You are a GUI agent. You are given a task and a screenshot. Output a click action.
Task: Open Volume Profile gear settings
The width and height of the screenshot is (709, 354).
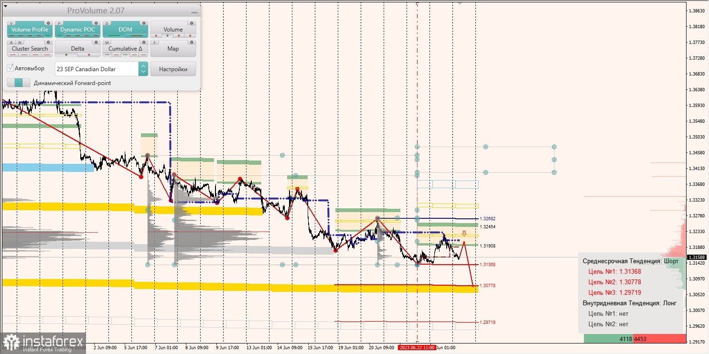[x=48, y=23]
